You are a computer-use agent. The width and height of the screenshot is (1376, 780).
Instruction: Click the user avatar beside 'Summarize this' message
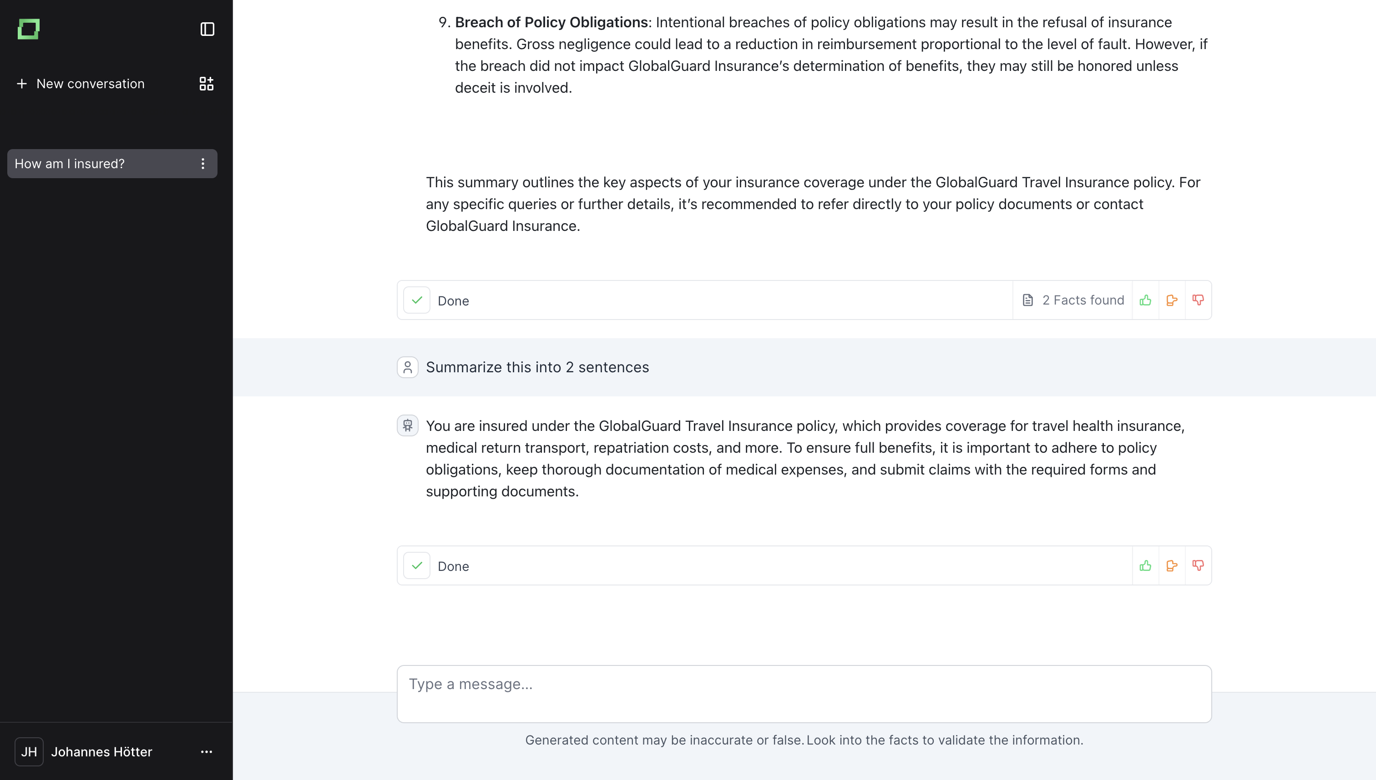[408, 367]
